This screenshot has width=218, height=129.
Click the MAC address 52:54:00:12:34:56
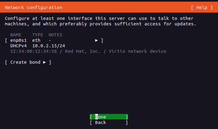pos(33,51)
